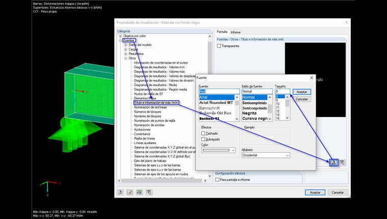Image resolution: width=387 pixels, height=219 pixels.
Task: Click the fourth bottom-left icon in properties dialog
Action: point(149,192)
